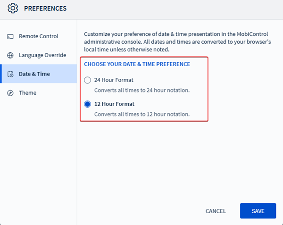Click the "24 Hour Format" label text
This screenshot has width=283, height=225.
pyautogui.click(x=114, y=80)
